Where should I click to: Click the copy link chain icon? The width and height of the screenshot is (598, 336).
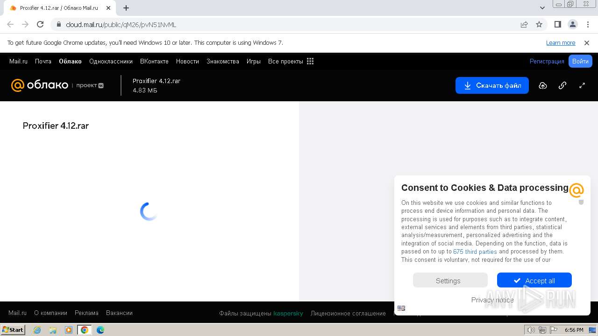pyautogui.click(x=562, y=85)
